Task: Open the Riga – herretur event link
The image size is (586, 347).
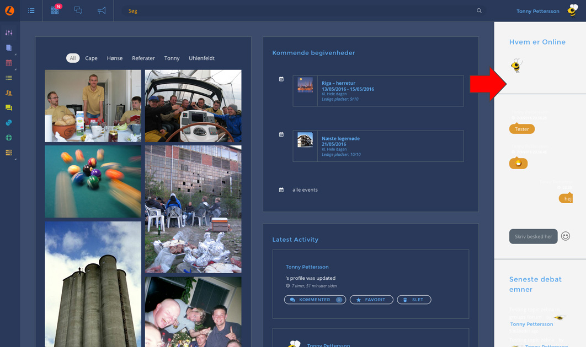Action: point(338,83)
